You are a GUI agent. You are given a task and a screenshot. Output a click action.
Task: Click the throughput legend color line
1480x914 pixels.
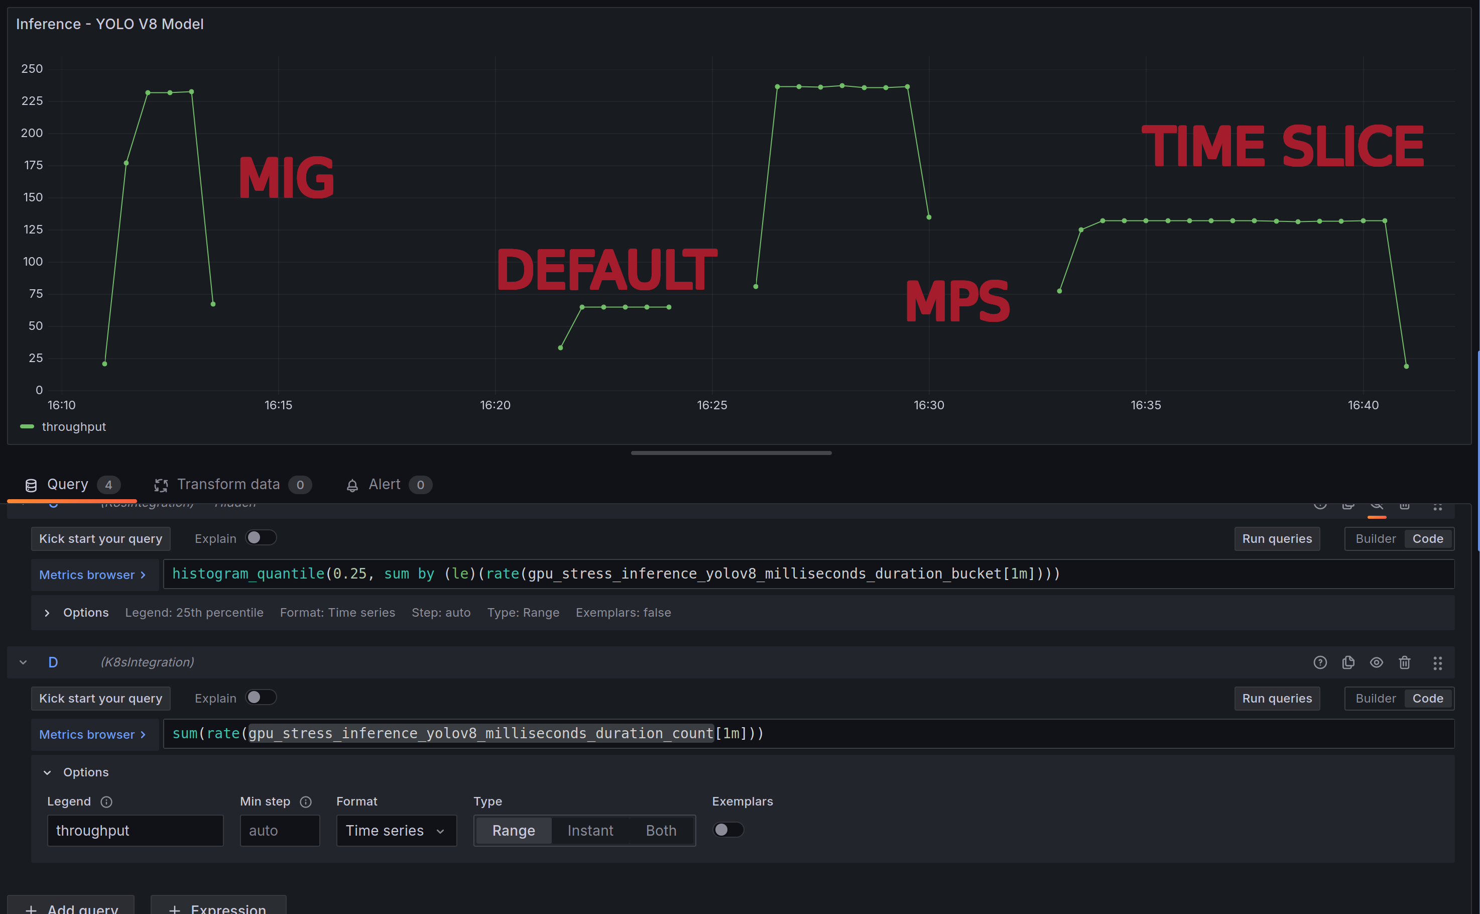[x=27, y=427]
